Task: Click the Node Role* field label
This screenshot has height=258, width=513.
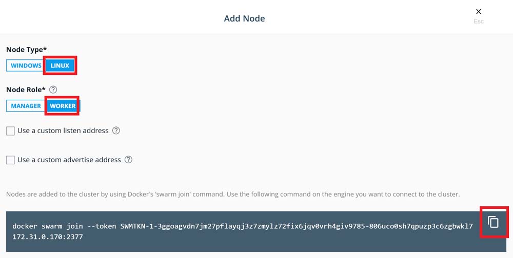Action: coord(26,90)
